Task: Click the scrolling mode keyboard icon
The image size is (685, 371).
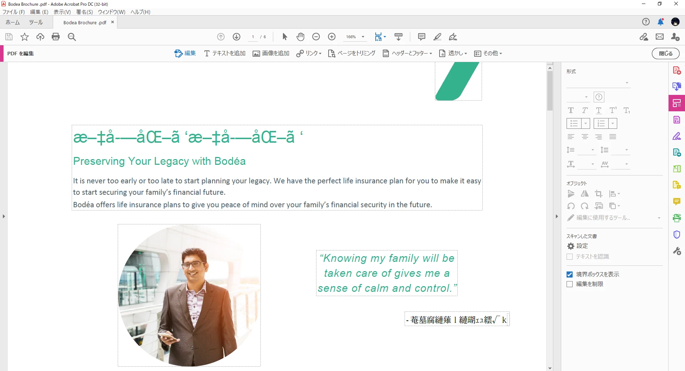Action: (399, 37)
